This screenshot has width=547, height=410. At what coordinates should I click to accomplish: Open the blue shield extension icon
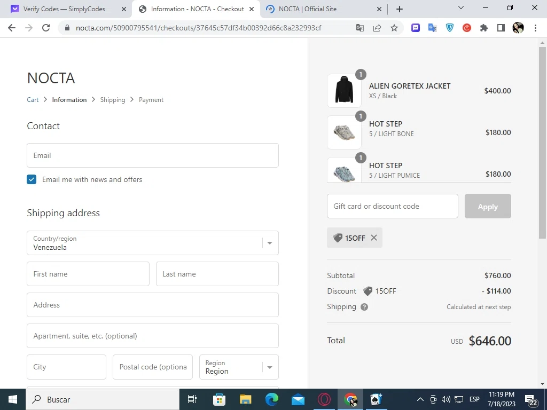pos(450,28)
